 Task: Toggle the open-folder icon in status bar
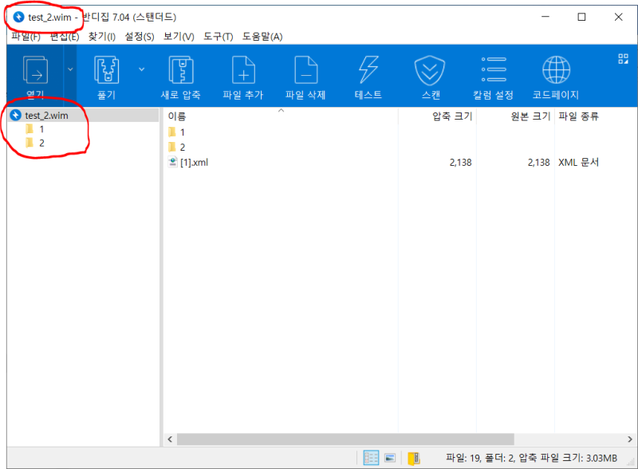pos(412,458)
